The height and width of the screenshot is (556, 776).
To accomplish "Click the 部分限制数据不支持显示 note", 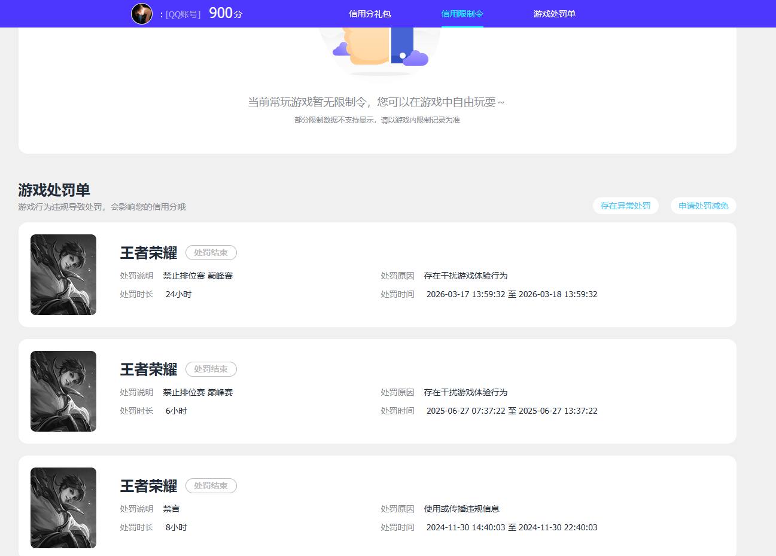I will click(x=377, y=120).
